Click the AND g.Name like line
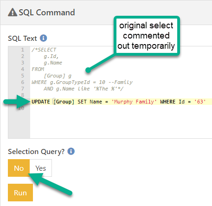Image resolution: width=212 pixels, height=206 pixels. (x=84, y=89)
